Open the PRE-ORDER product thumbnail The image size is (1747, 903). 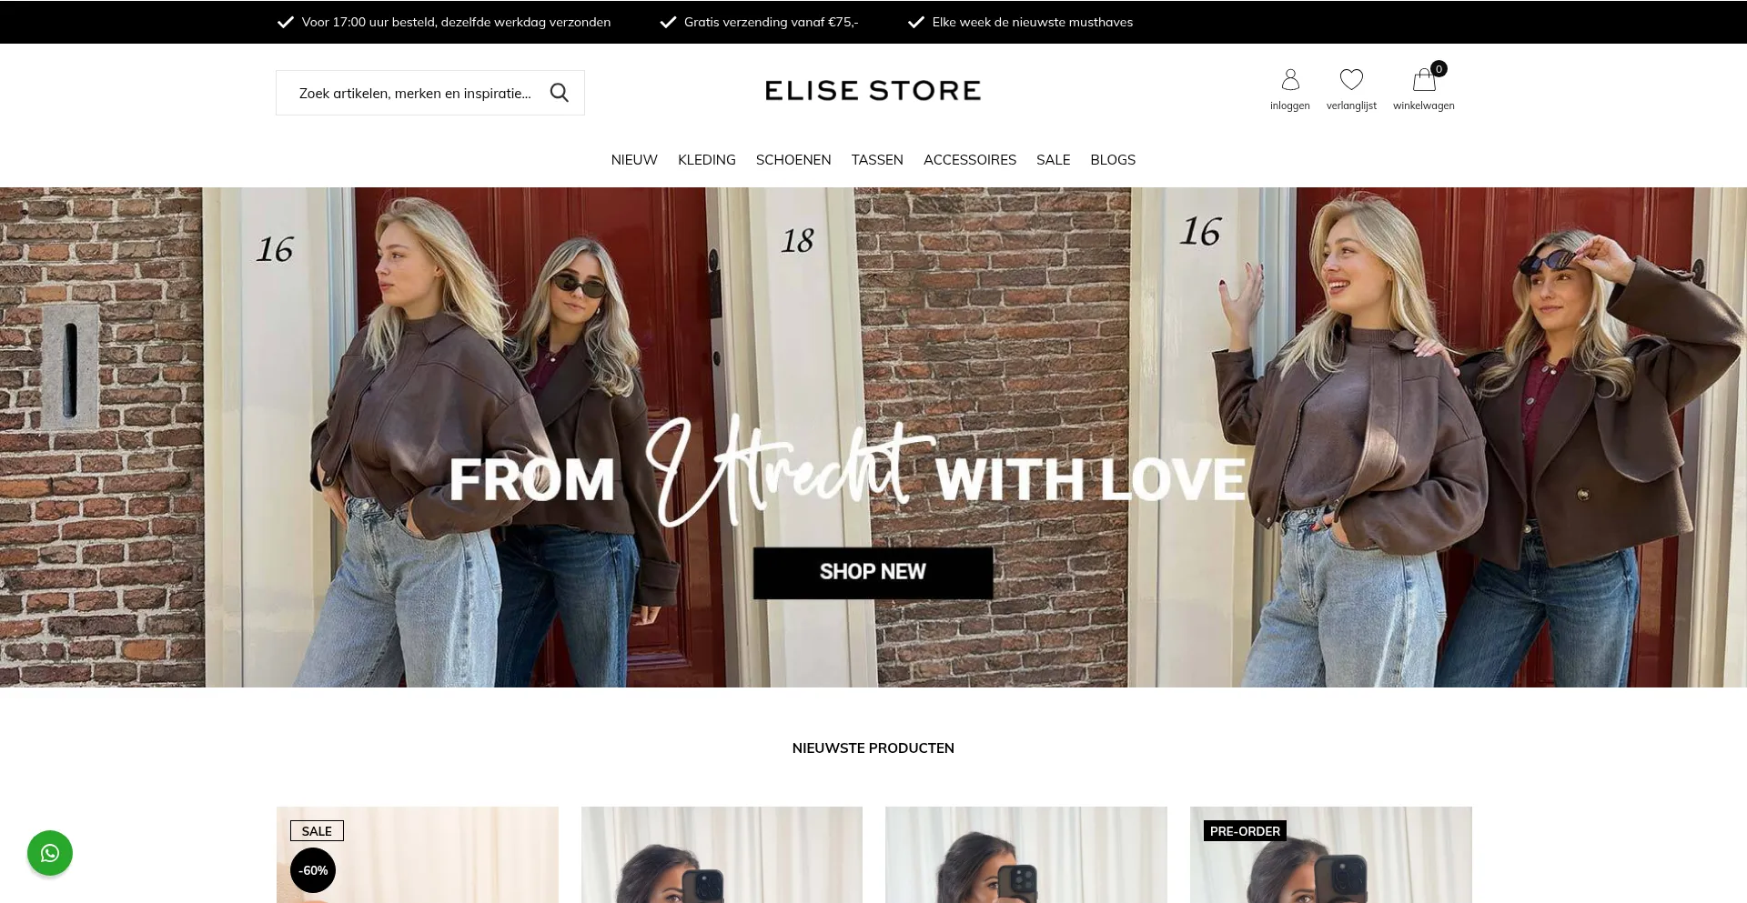coord(1330,855)
